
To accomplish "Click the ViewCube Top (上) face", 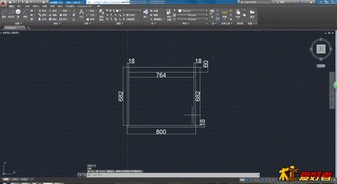I will point(321,49).
